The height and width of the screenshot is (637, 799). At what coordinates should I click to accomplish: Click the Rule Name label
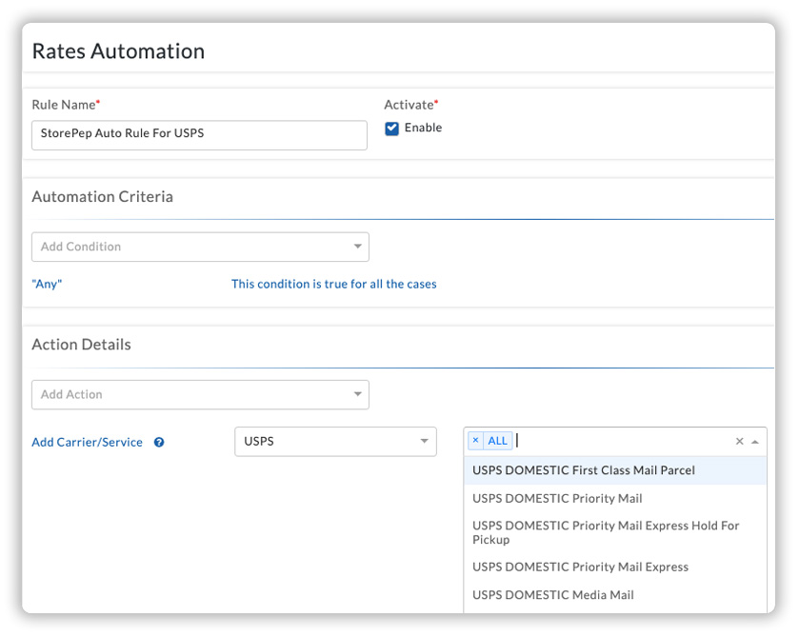tap(64, 105)
